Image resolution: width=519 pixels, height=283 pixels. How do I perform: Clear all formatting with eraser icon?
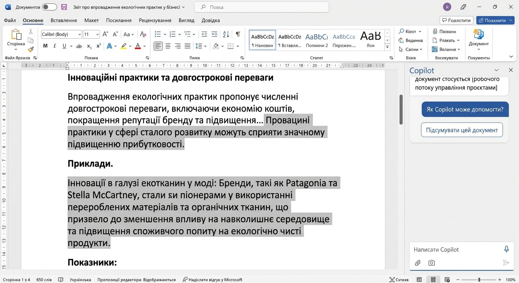[143, 34]
